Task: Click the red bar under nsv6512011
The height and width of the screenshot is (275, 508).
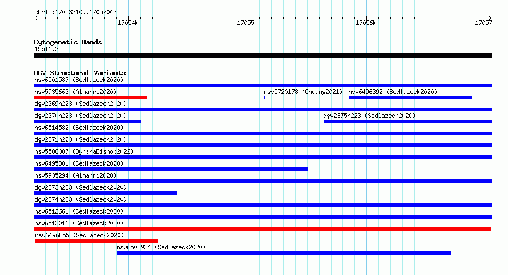Action: click(263, 229)
